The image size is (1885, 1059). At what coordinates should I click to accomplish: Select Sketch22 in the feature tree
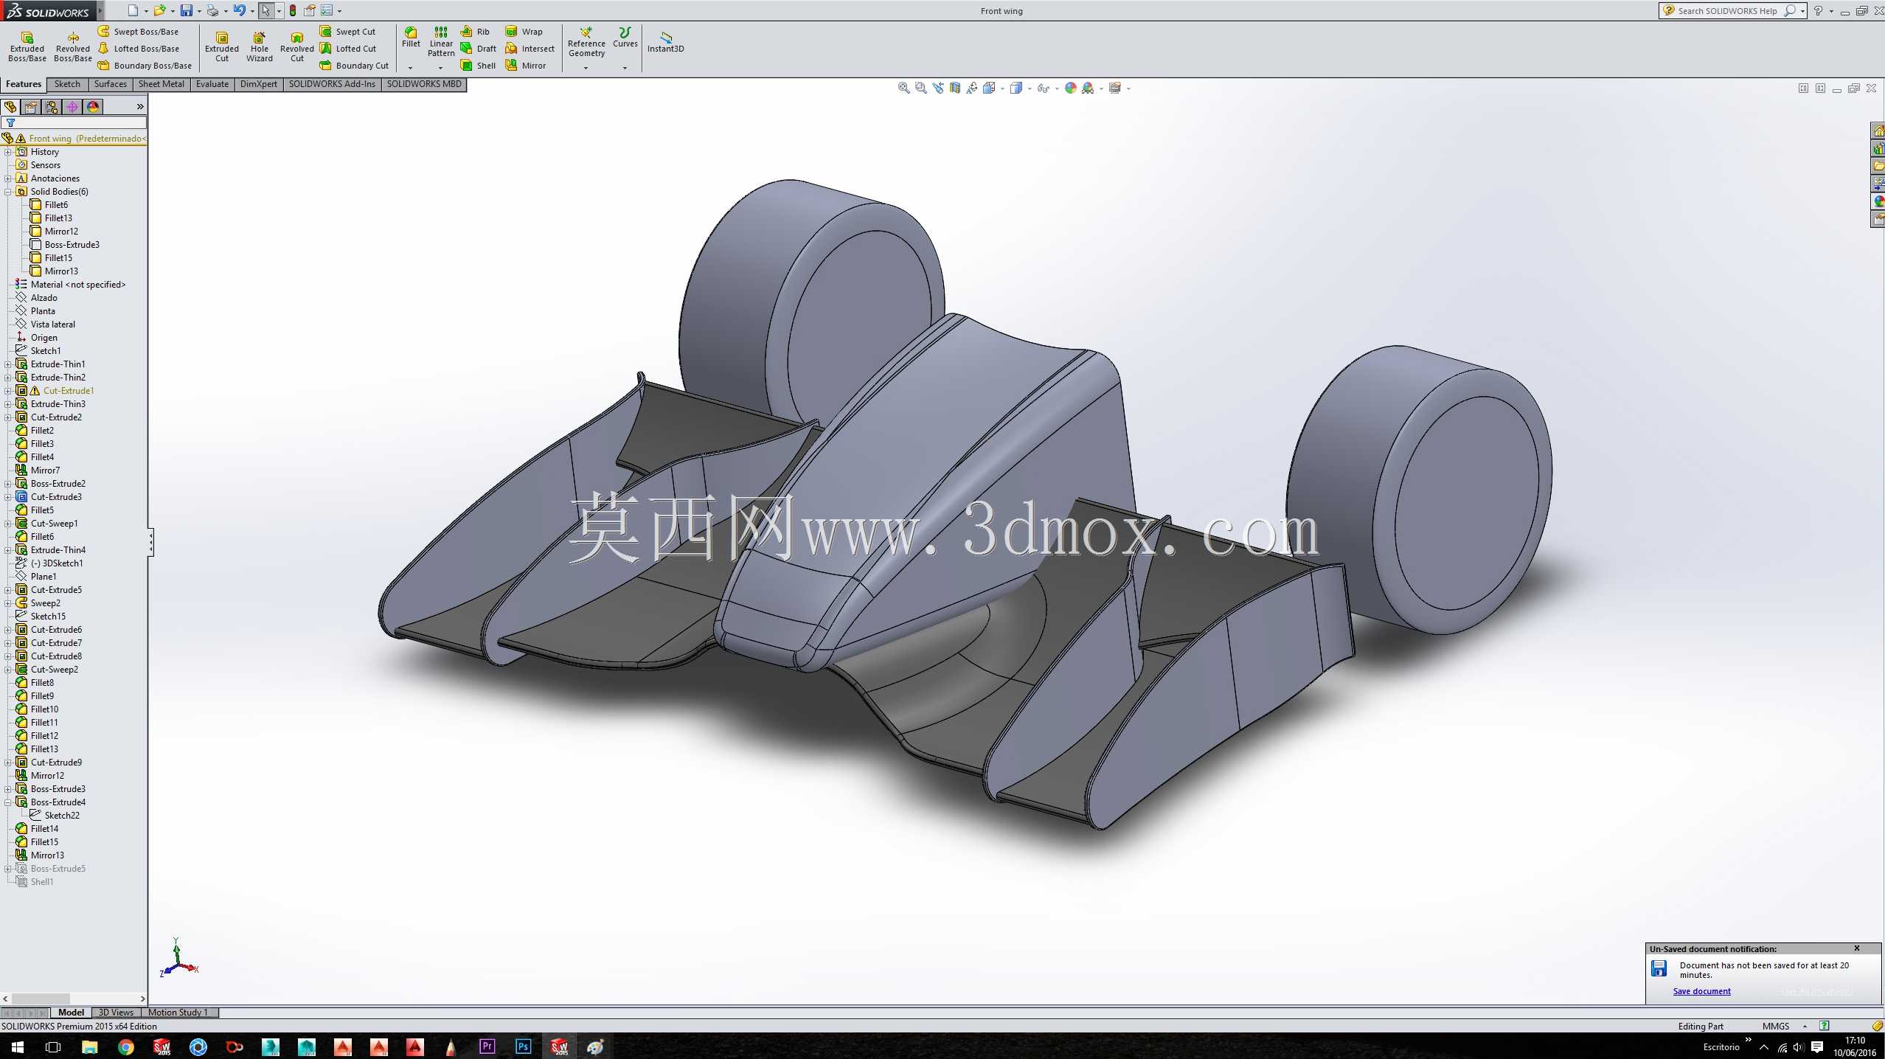click(62, 816)
